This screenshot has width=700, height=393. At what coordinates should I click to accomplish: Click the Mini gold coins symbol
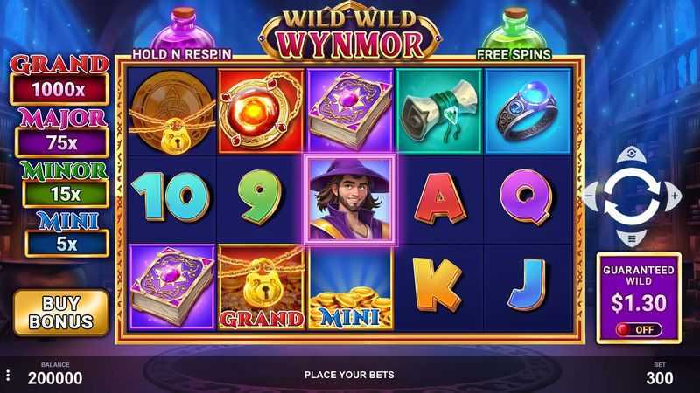click(350, 290)
